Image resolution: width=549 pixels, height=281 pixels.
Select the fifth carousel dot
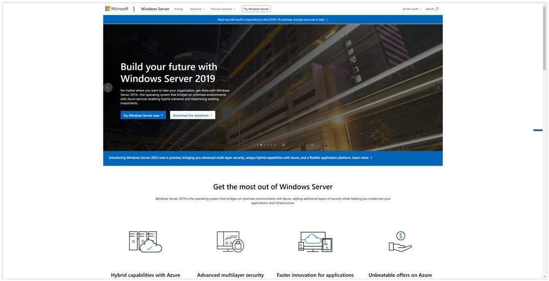(x=272, y=145)
